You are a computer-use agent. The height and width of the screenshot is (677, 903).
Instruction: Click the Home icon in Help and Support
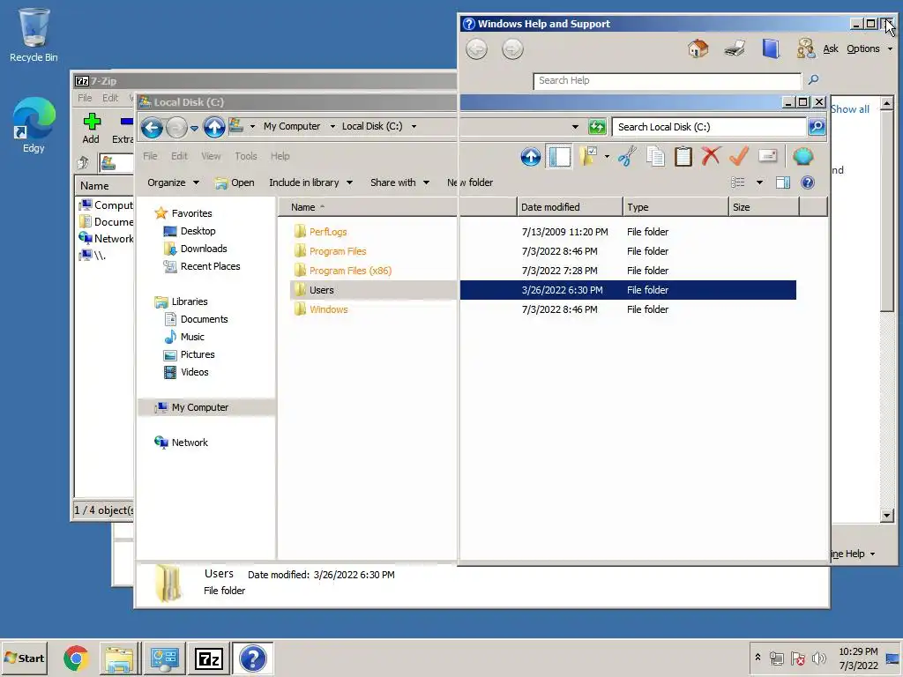(698, 49)
